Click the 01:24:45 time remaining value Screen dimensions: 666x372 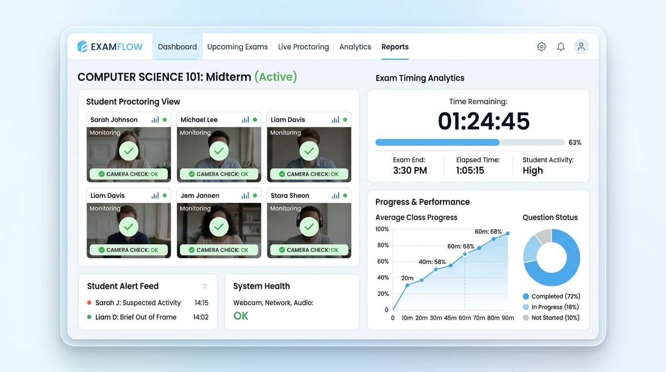click(484, 121)
